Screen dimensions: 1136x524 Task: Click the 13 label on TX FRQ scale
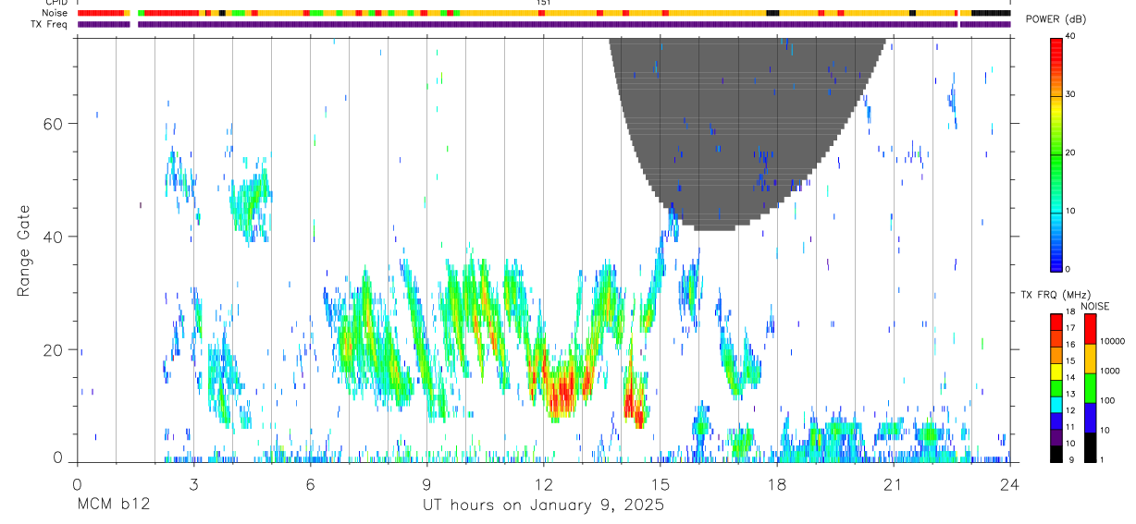point(1070,395)
